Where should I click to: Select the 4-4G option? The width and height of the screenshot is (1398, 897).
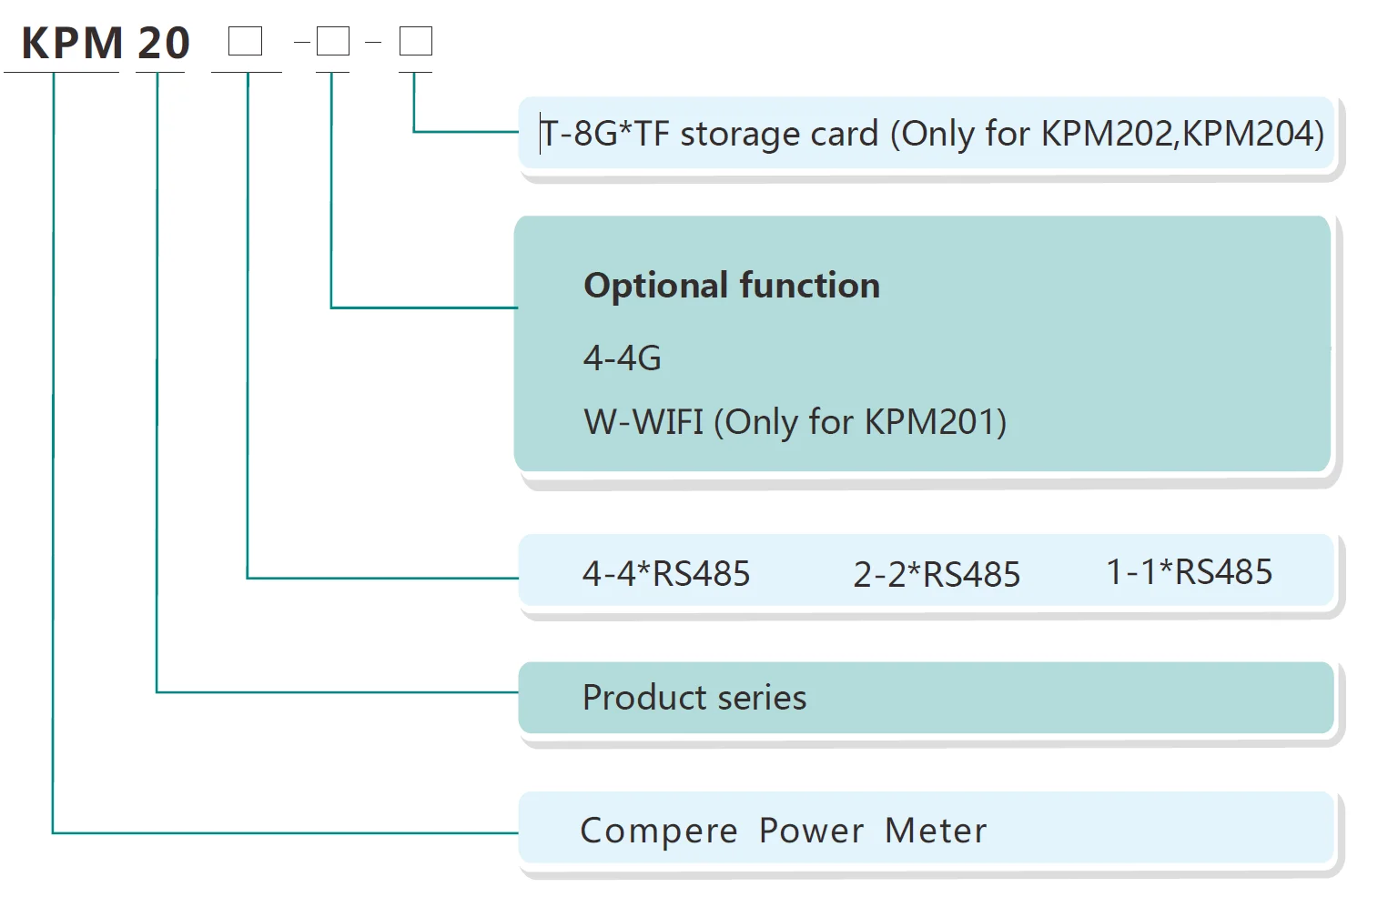[623, 358]
